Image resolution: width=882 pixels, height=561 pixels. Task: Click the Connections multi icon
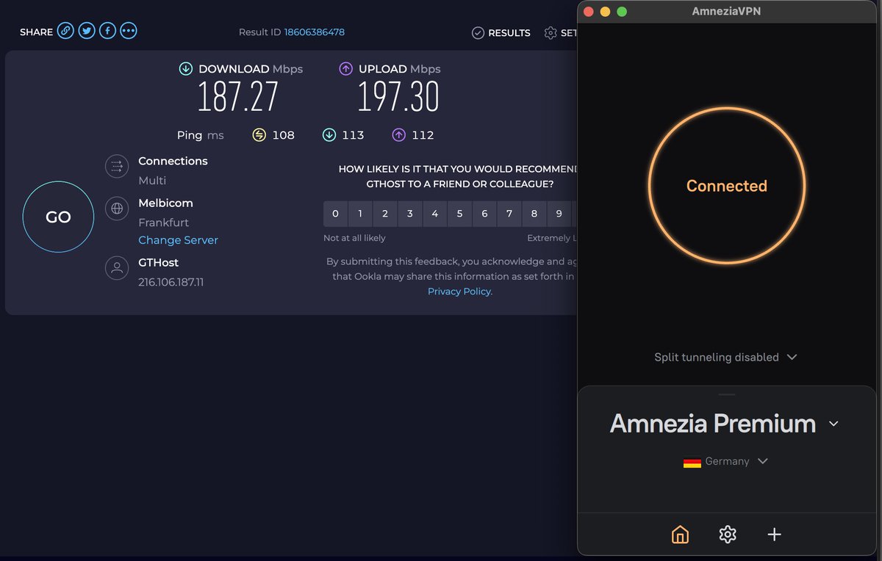(116, 167)
